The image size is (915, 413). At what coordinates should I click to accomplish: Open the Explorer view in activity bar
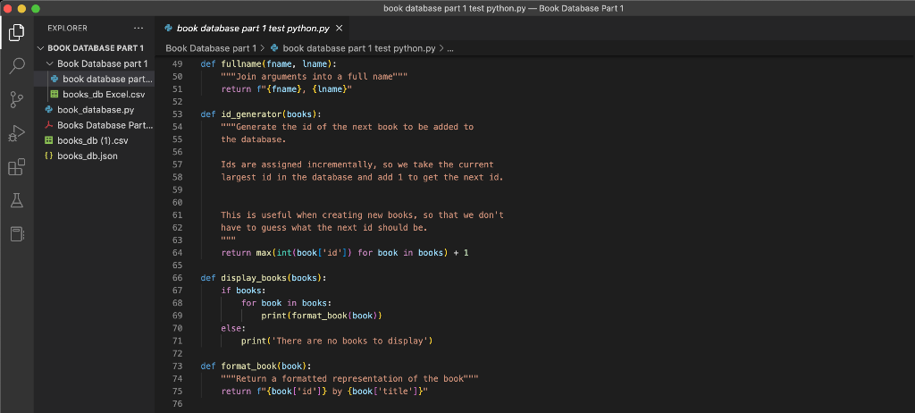point(16,33)
